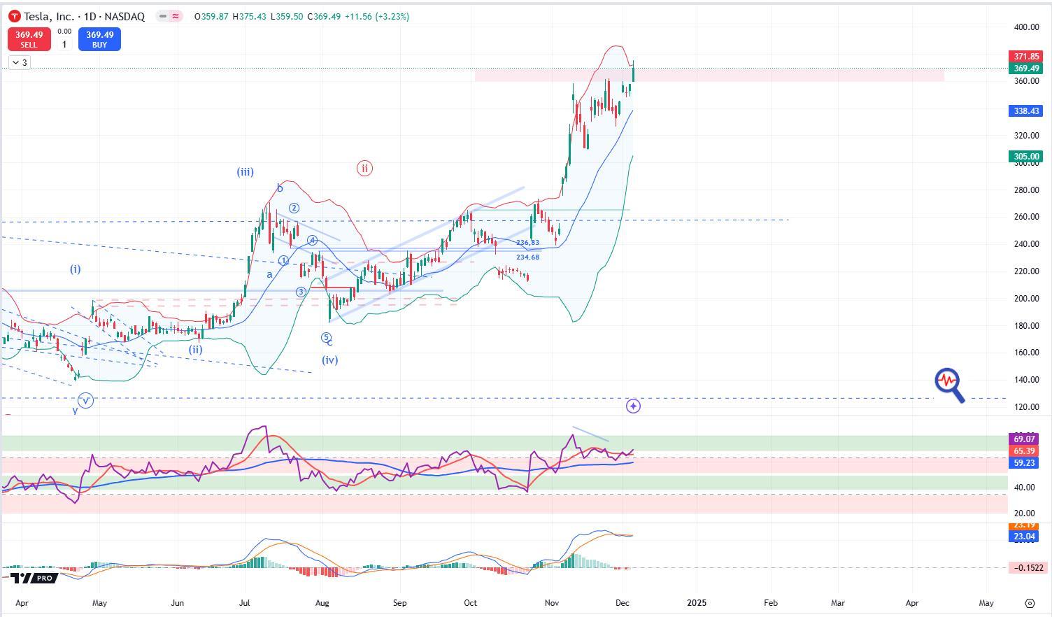Collapse the indicator legend showing 3
The width and height of the screenshot is (1052, 617).
coord(20,63)
